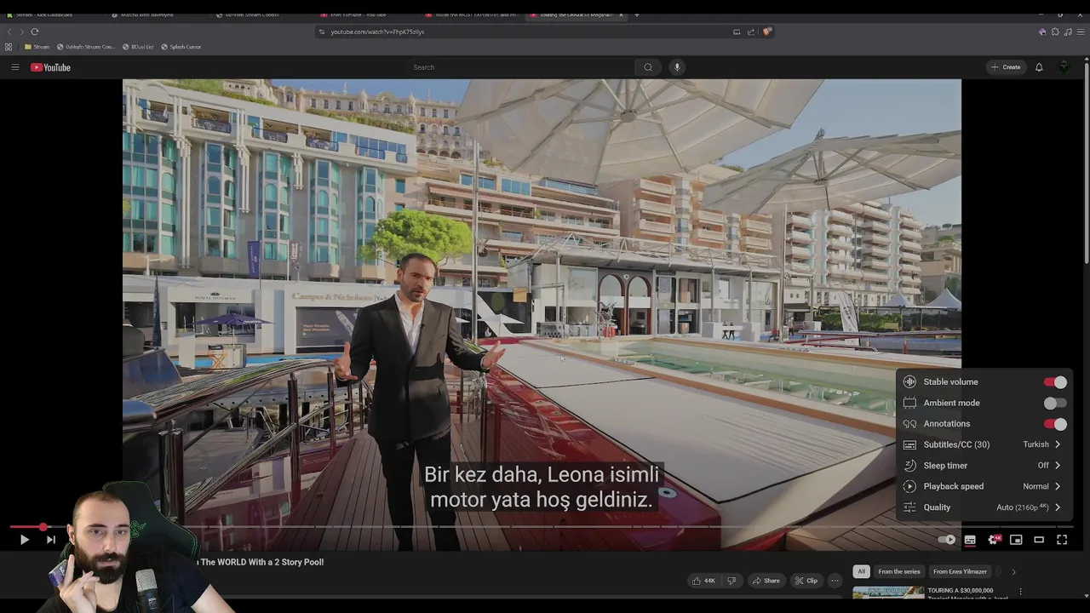
Task: Enter fullscreen mode
Action: coord(1062,540)
